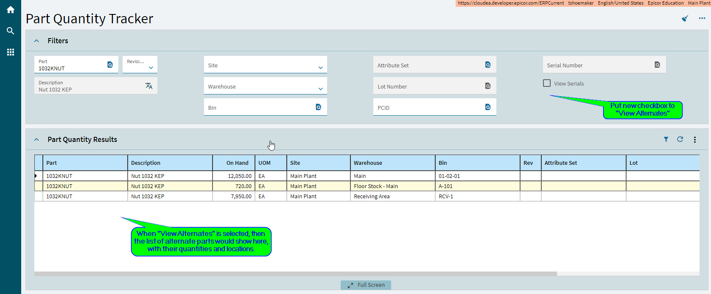This screenshot has width=711, height=294.
Task: Sort by the On Hand column header
Action: tap(234, 163)
